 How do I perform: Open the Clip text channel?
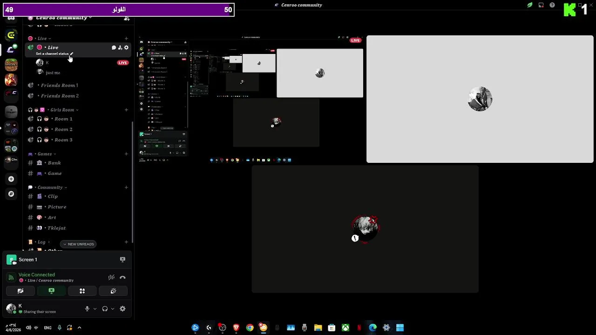(79, 196)
